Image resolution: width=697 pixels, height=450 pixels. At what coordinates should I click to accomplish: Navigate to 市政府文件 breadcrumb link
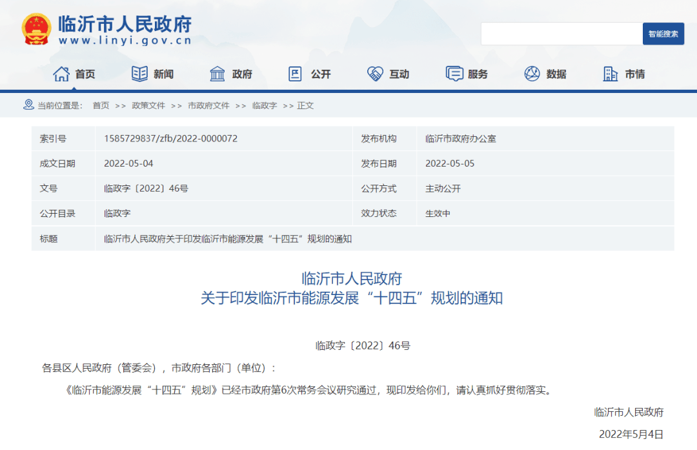pos(208,105)
